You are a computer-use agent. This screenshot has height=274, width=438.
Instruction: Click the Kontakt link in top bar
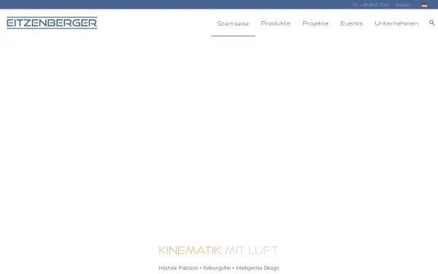pyautogui.click(x=402, y=5)
